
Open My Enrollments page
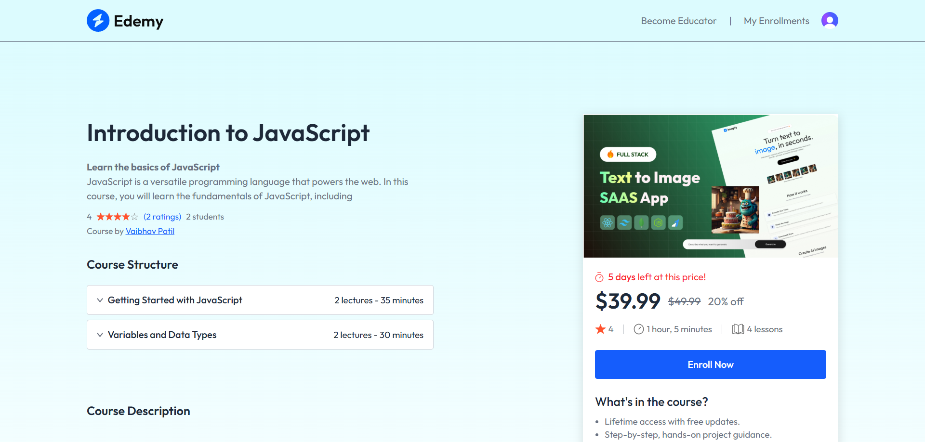tap(777, 21)
